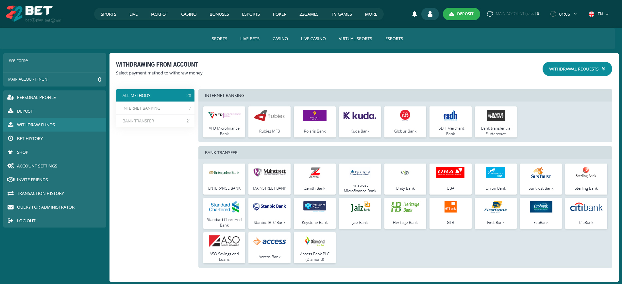Select Standard Chartered Bank

(224, 213)
